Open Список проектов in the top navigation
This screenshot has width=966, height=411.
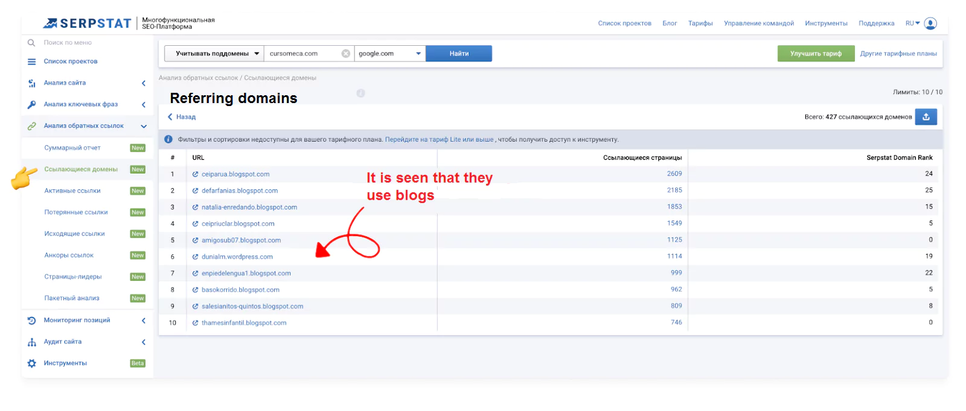click(624, 24)
